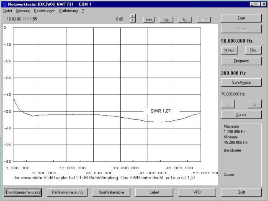The height and width of the screenshot is (201, 268).
Task: Open the Einstellungen menu
Action: 45,10
